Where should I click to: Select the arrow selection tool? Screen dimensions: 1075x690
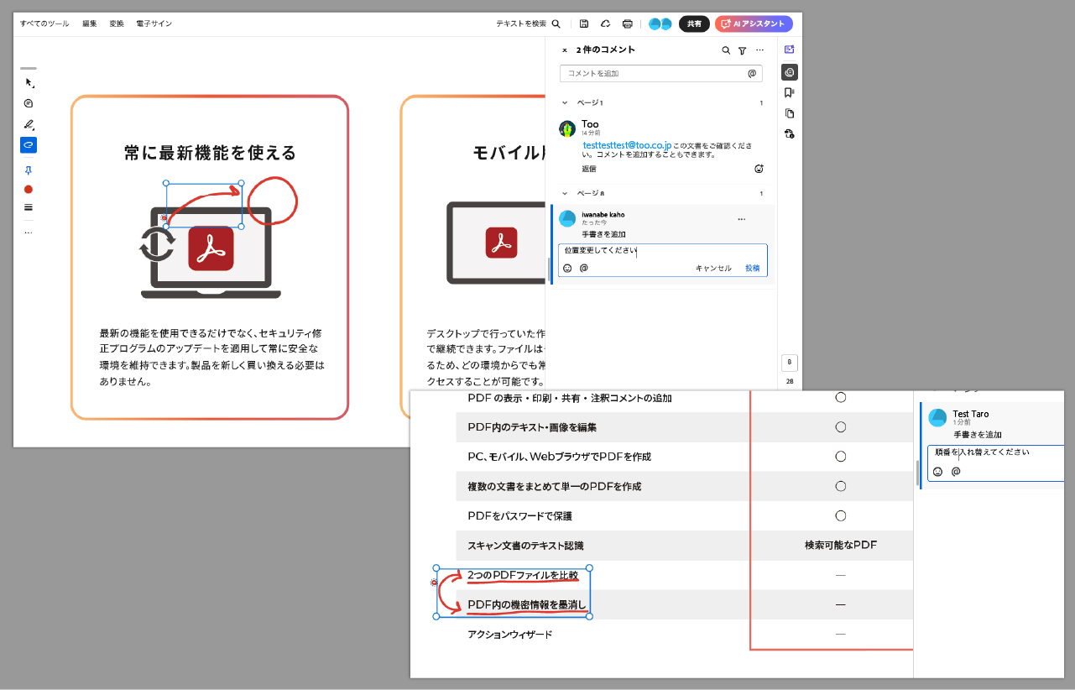click(29, 82)
